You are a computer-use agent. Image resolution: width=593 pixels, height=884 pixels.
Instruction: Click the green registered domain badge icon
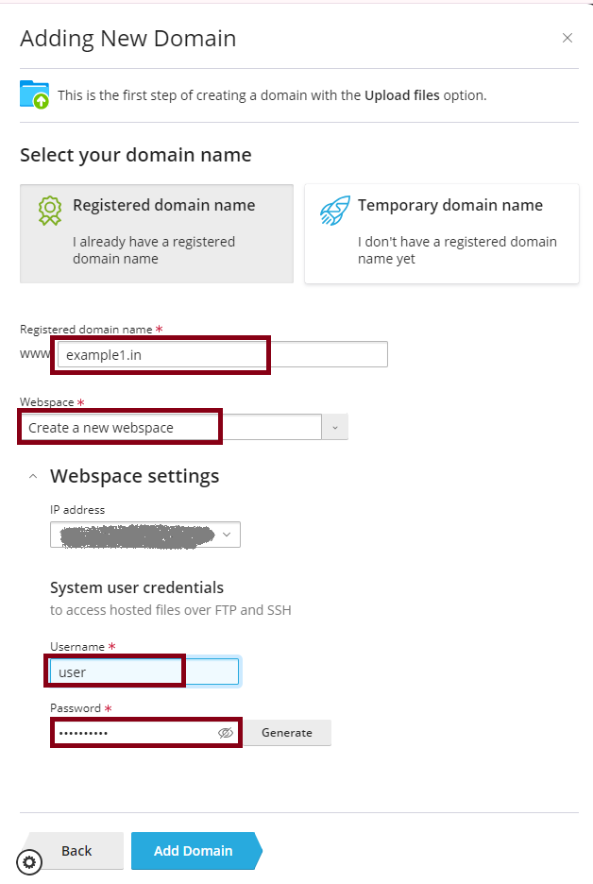tap(50, 210)
